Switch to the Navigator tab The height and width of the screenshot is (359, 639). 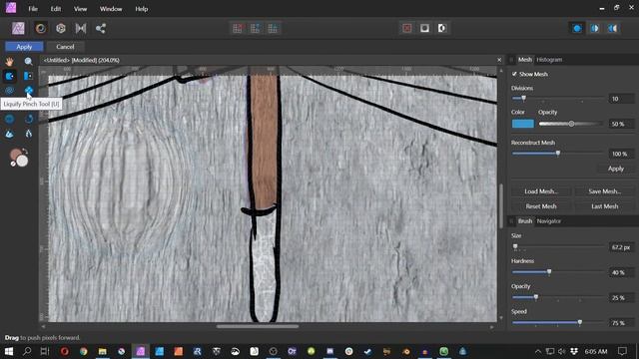coord(549,221)
